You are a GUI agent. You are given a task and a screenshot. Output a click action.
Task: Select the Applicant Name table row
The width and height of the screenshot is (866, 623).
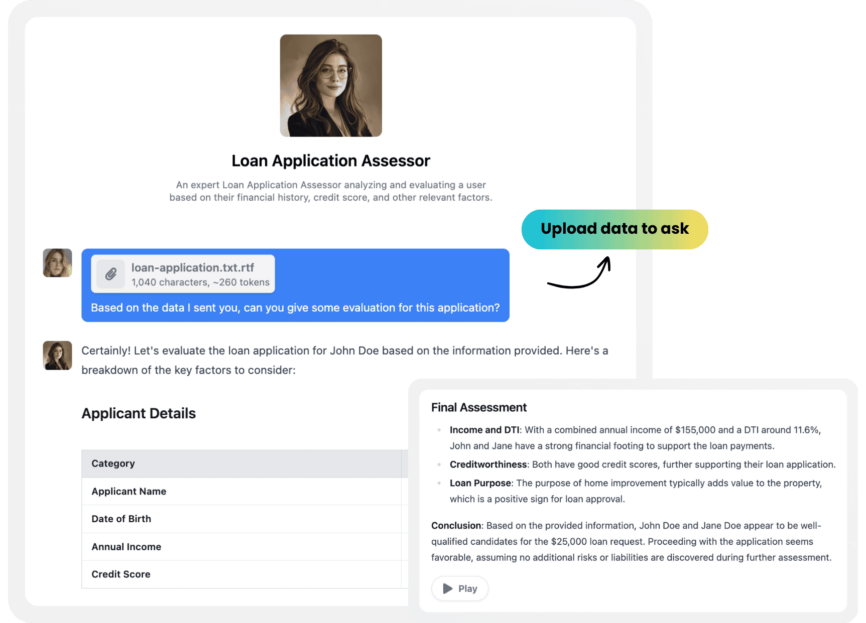(x=244, y=491)
